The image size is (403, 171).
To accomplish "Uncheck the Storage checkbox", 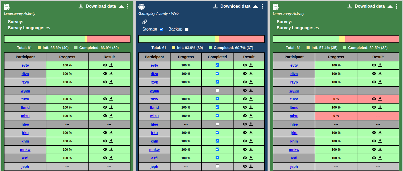I will click(x=162, y=29).
